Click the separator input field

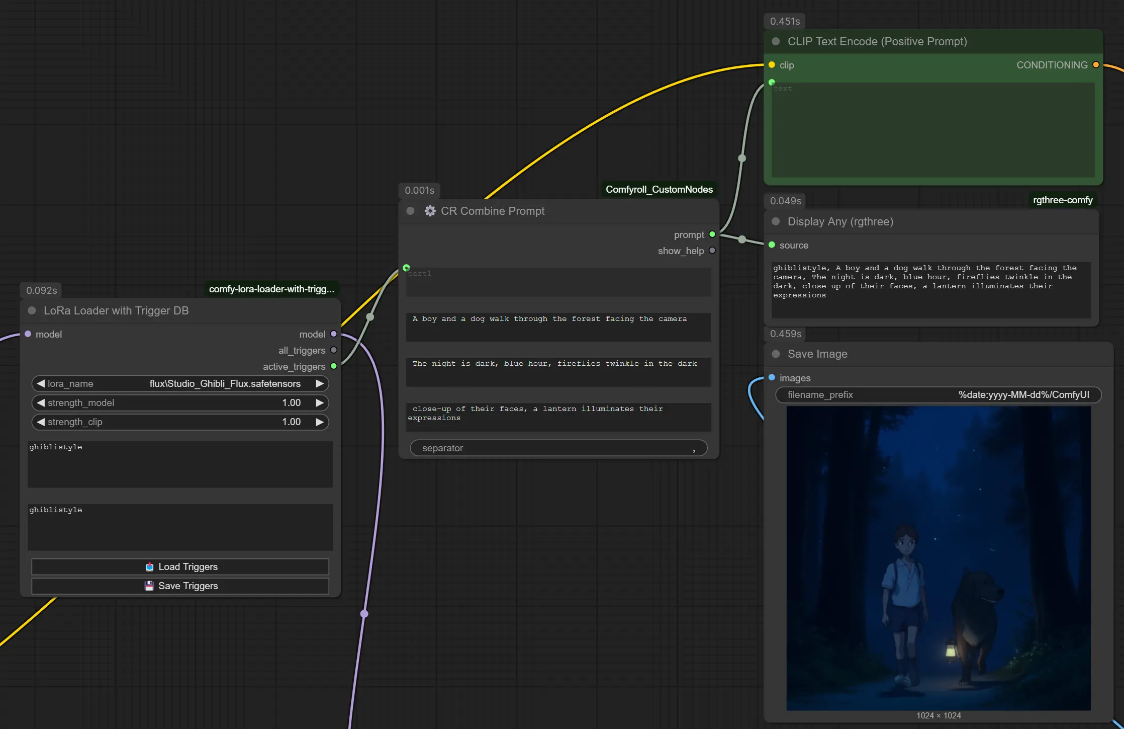pos(558,448)
